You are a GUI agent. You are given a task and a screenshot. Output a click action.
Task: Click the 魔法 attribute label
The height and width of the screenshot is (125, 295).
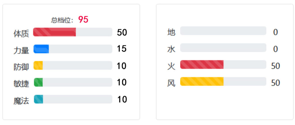coord(21,101)
